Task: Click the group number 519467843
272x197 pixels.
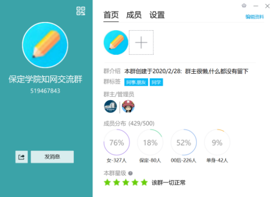Action: pyautogui.click(x=45, y=91)
